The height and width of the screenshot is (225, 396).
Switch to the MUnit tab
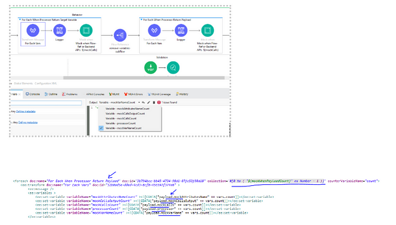(x=114, y=94)
